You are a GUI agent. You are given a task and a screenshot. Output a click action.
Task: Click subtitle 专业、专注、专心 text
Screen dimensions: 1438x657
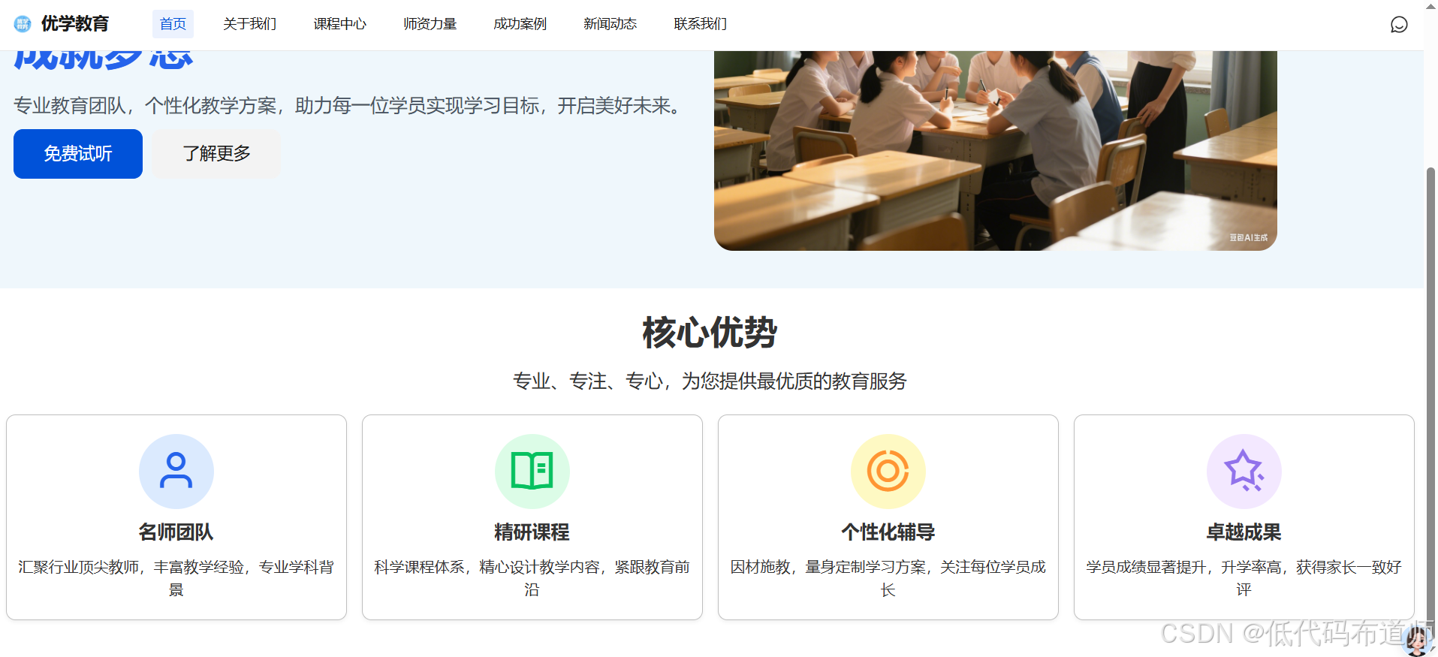(x=710, y=381)
